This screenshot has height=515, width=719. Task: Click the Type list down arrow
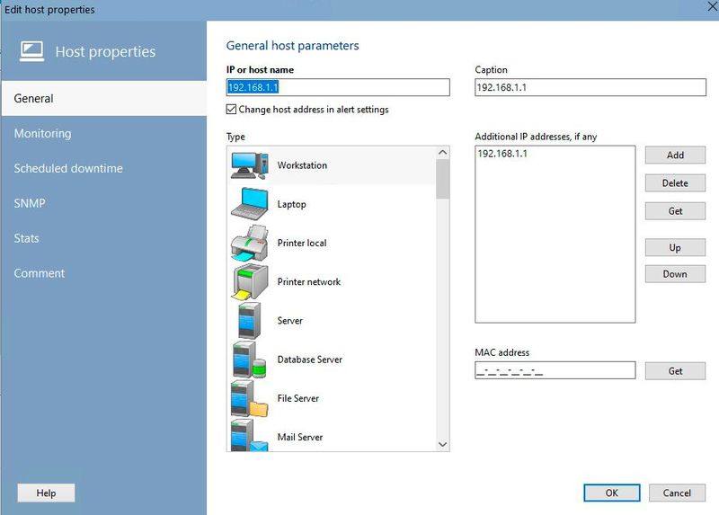pyautogui.click(x=442, y=444)
